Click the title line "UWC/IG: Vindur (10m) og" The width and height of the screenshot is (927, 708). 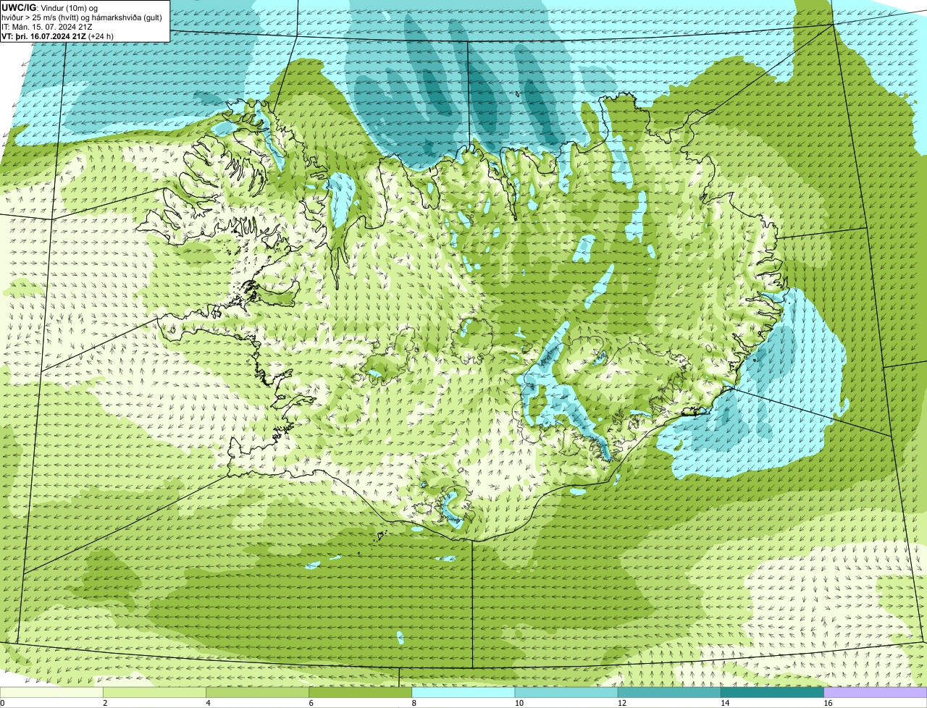(50, 7)
